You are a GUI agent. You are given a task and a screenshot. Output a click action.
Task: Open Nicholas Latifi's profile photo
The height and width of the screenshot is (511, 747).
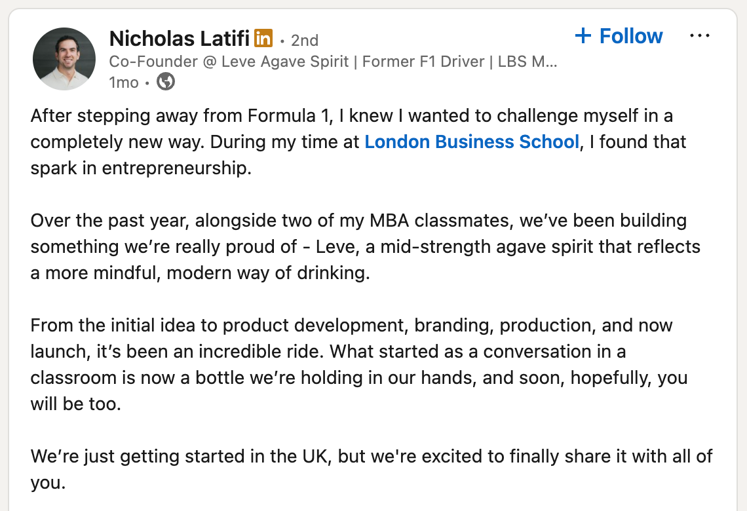point(64,58)
